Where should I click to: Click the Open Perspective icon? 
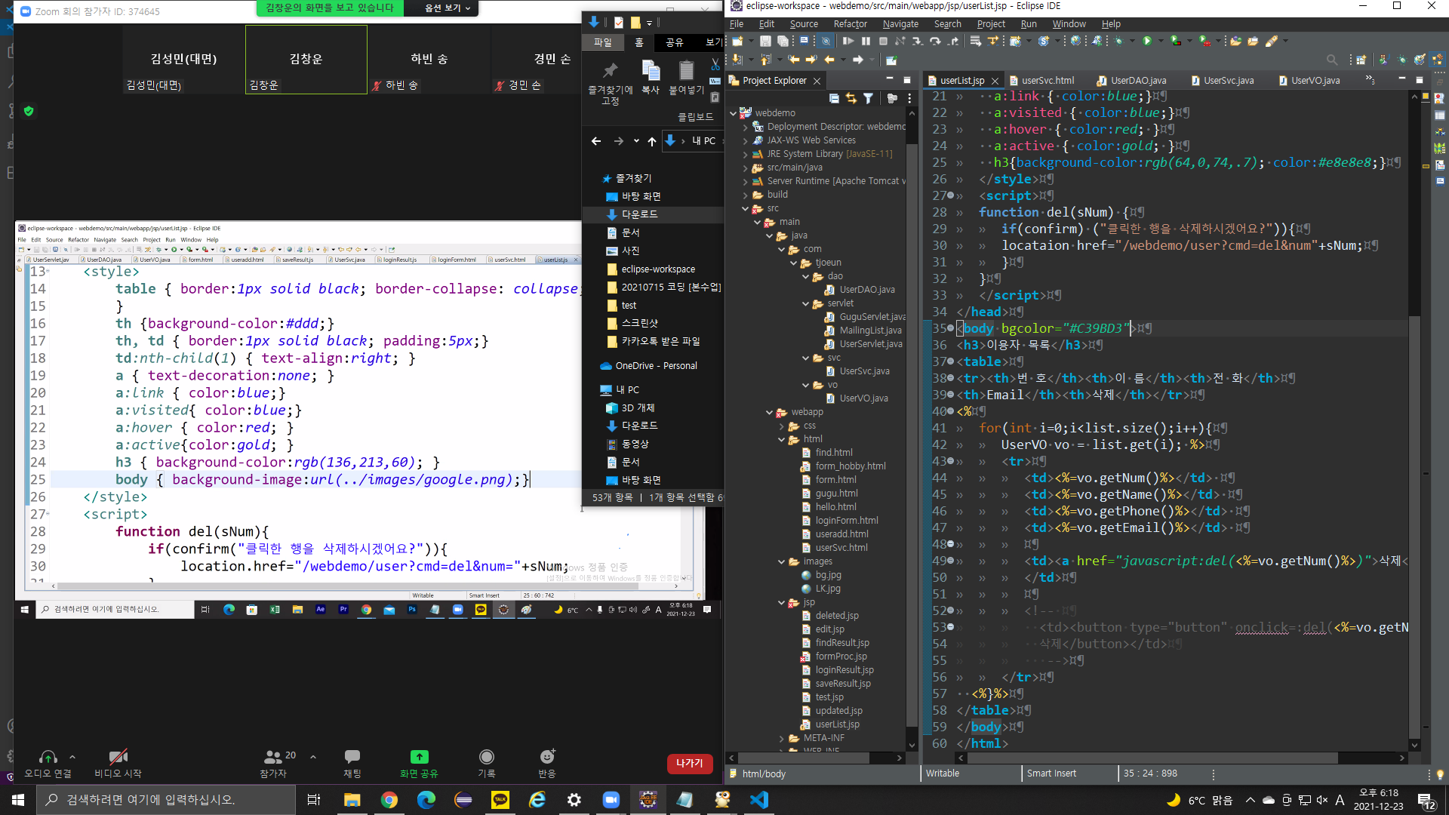pyautogui.click(x=1361, y=60)
